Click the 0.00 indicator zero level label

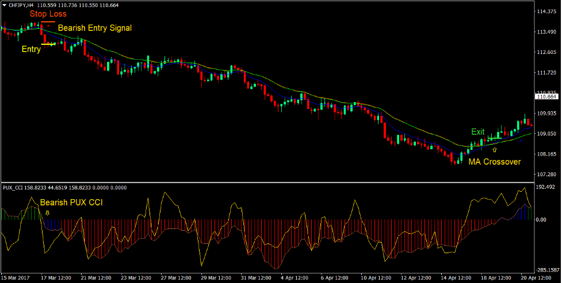click(x=542, y=220)
